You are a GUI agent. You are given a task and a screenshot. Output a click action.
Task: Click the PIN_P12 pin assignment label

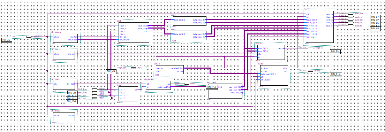[212, 87]
